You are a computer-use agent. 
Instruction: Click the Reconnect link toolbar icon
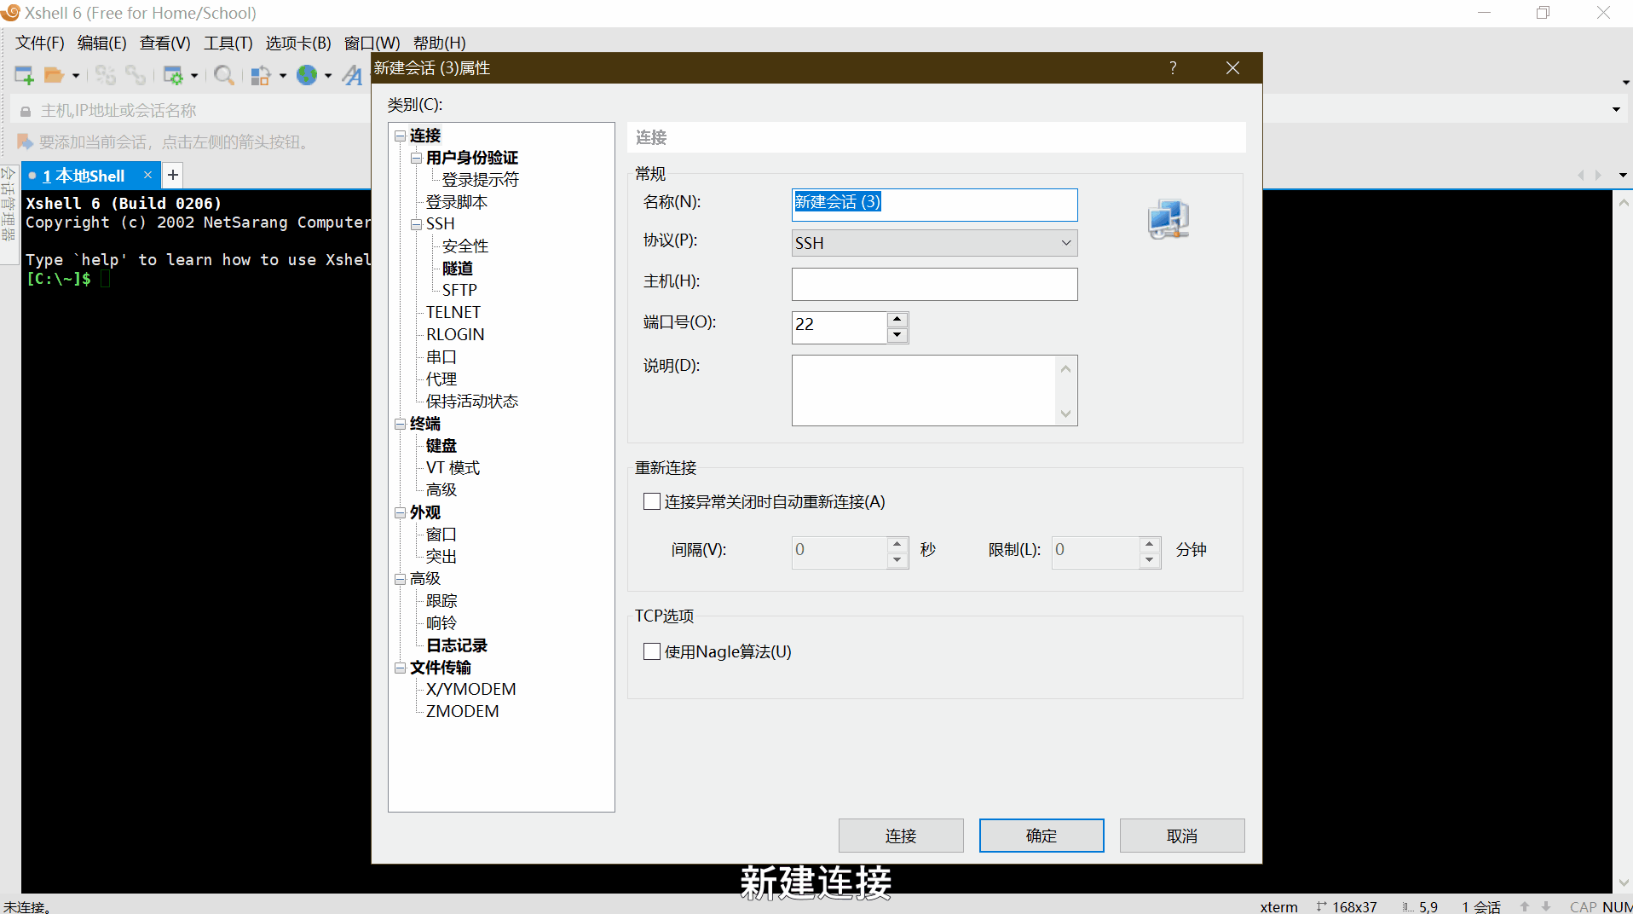click(x=135, y=76)
